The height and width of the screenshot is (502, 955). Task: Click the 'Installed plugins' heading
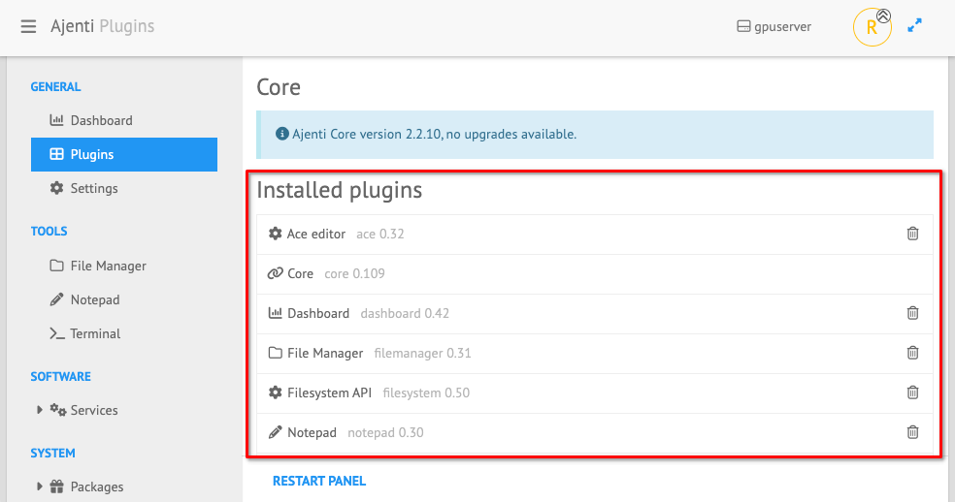point(340,191)
